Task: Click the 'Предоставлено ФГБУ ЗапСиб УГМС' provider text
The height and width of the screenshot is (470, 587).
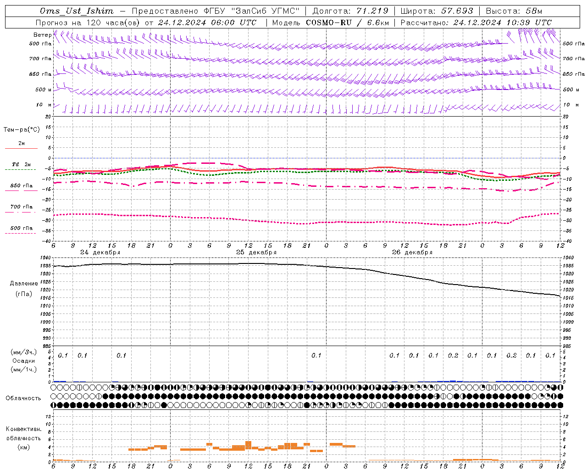Action: pyautogui.click(x=216, y=11)
